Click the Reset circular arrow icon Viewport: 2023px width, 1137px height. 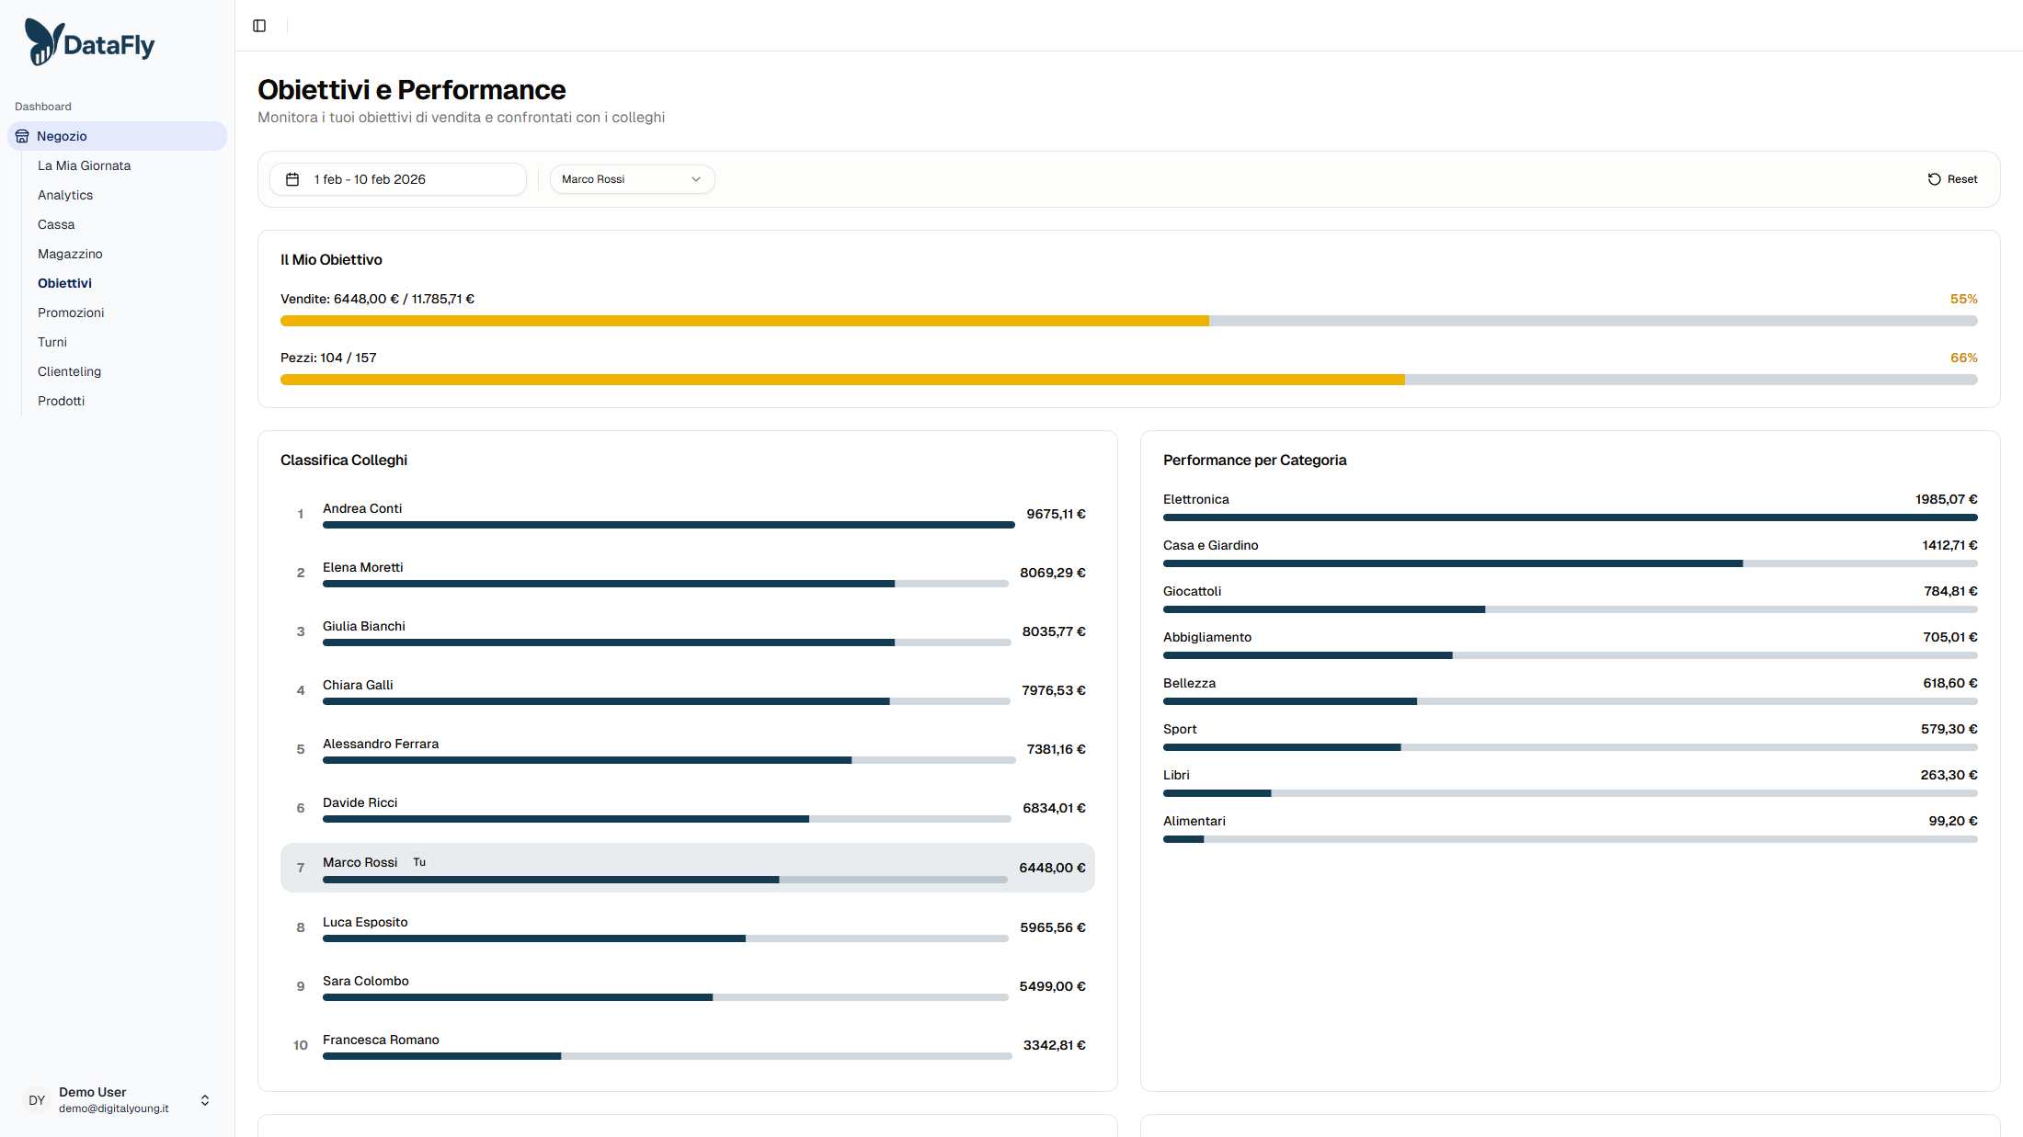1934,179
